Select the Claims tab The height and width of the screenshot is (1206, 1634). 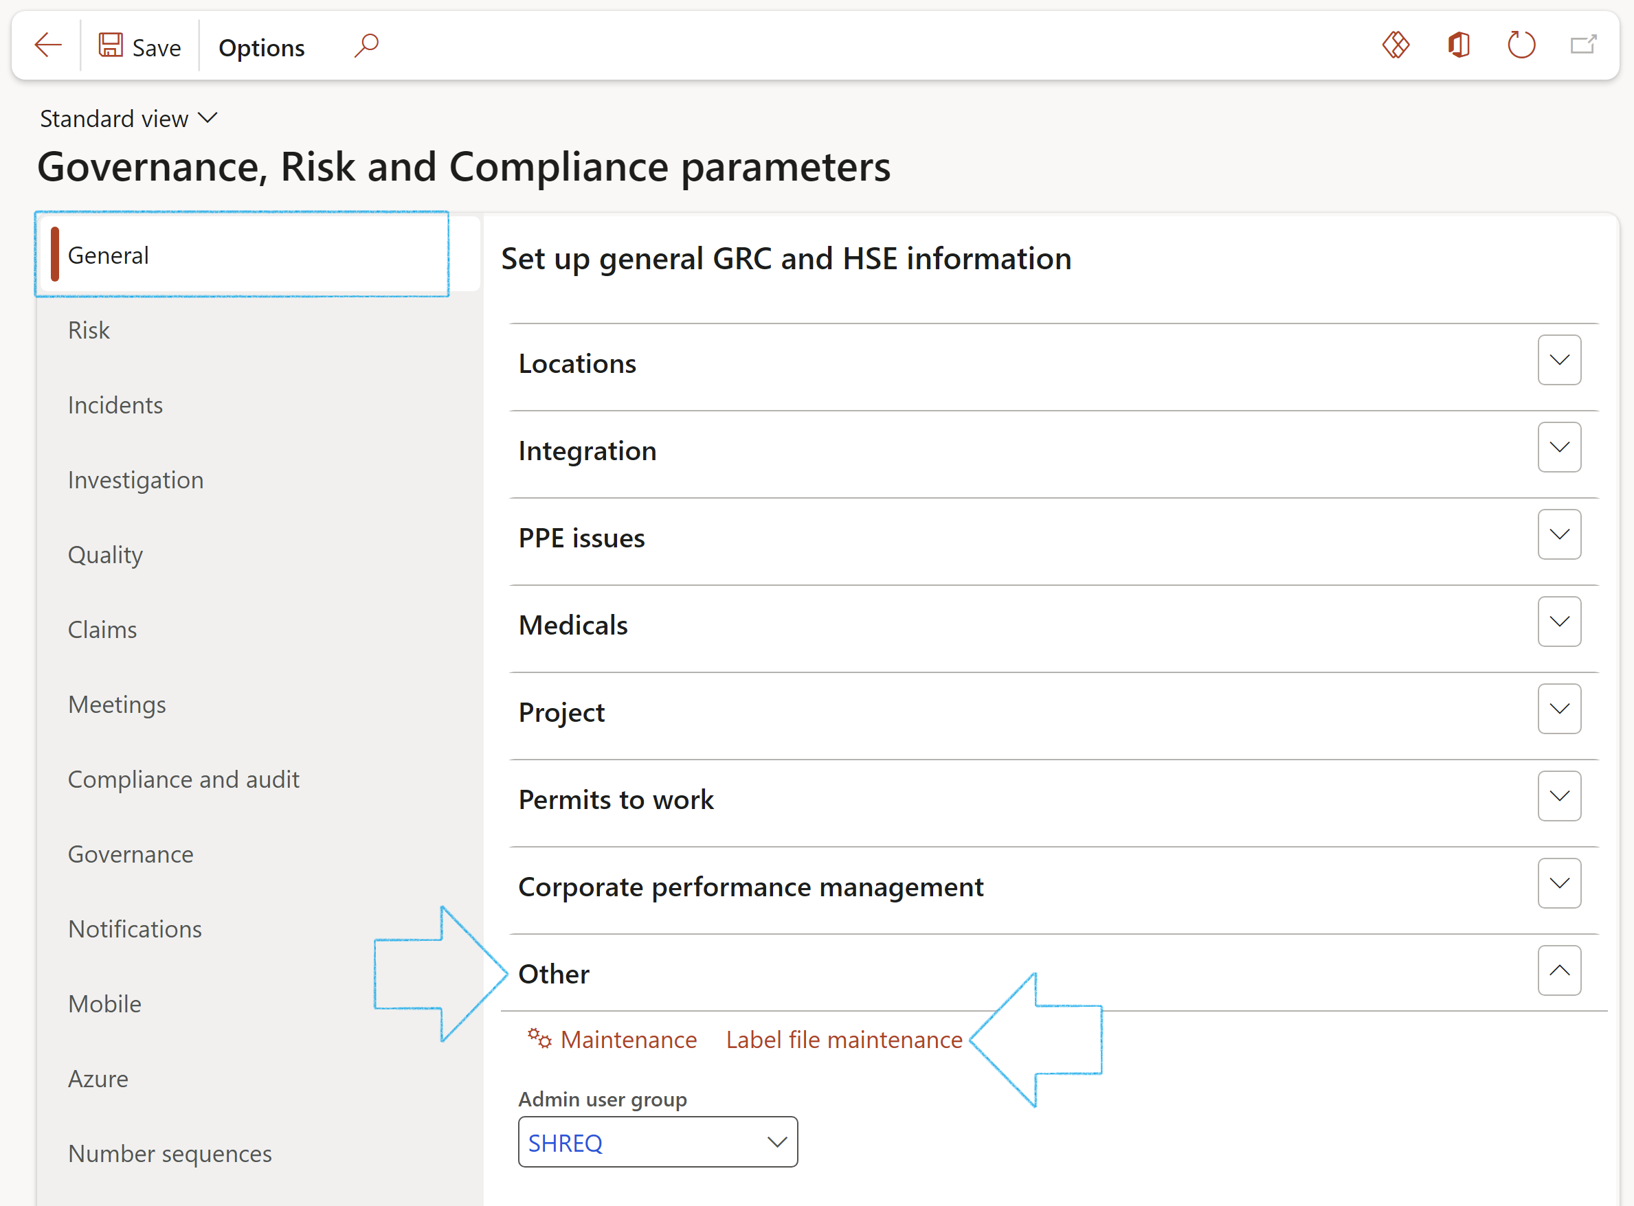click(102, 629)
